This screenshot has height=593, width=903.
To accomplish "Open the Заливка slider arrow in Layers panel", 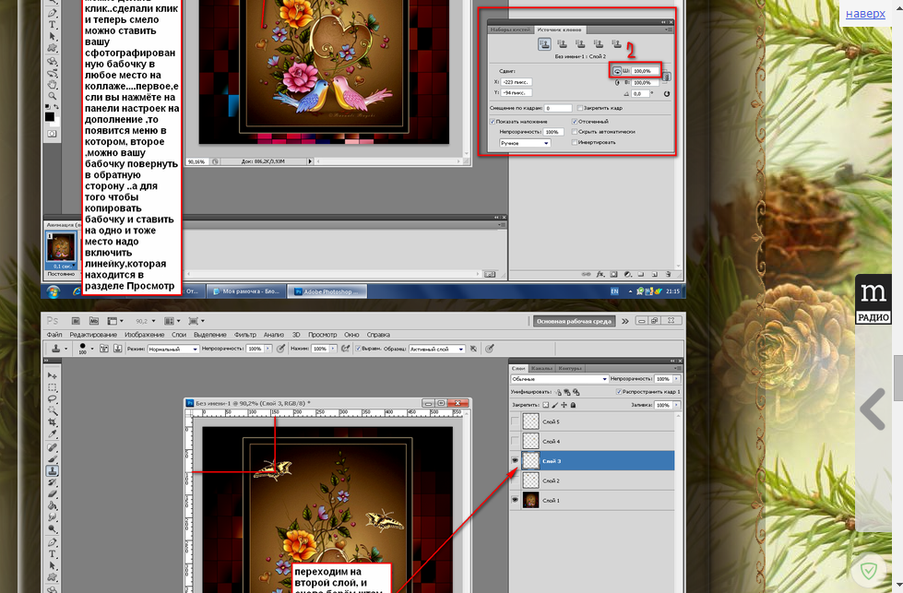I will [x=676, y=405].
